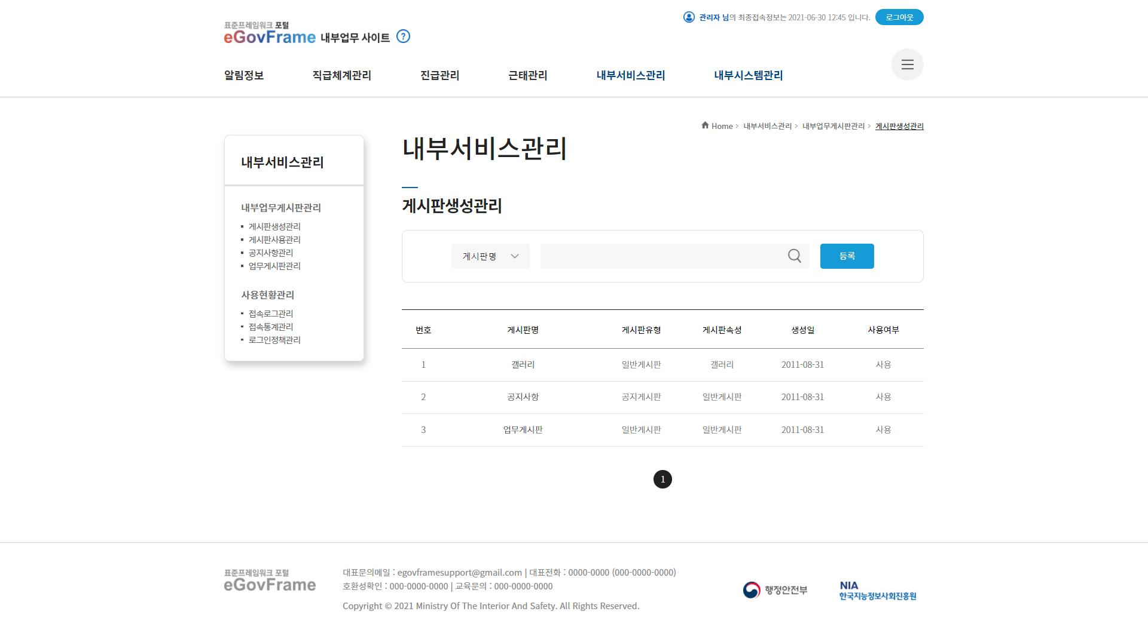This screenshot has width=1148, height=639.
Task: Open the 갤러리 board row
Action: pyautogui.click(x=523, y=365)
